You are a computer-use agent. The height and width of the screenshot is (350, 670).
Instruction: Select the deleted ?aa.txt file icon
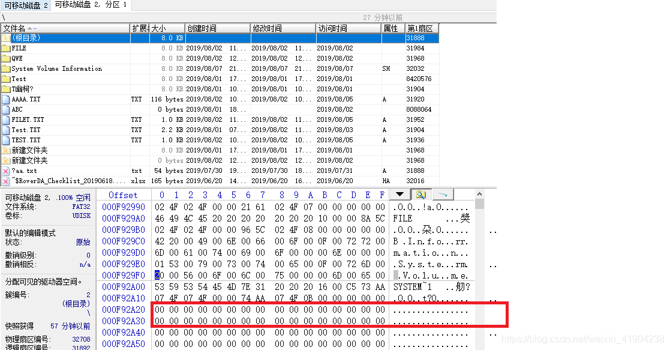click(x=6, y=171)
